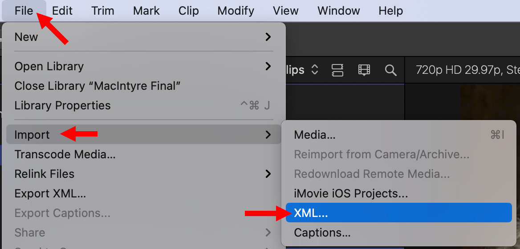Open the Clip menu

[x=188, y=11]
